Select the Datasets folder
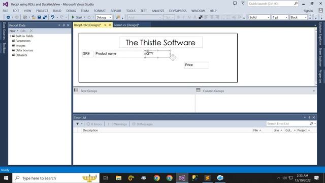This screenshot has width=325, height=183. coord(21,55)
